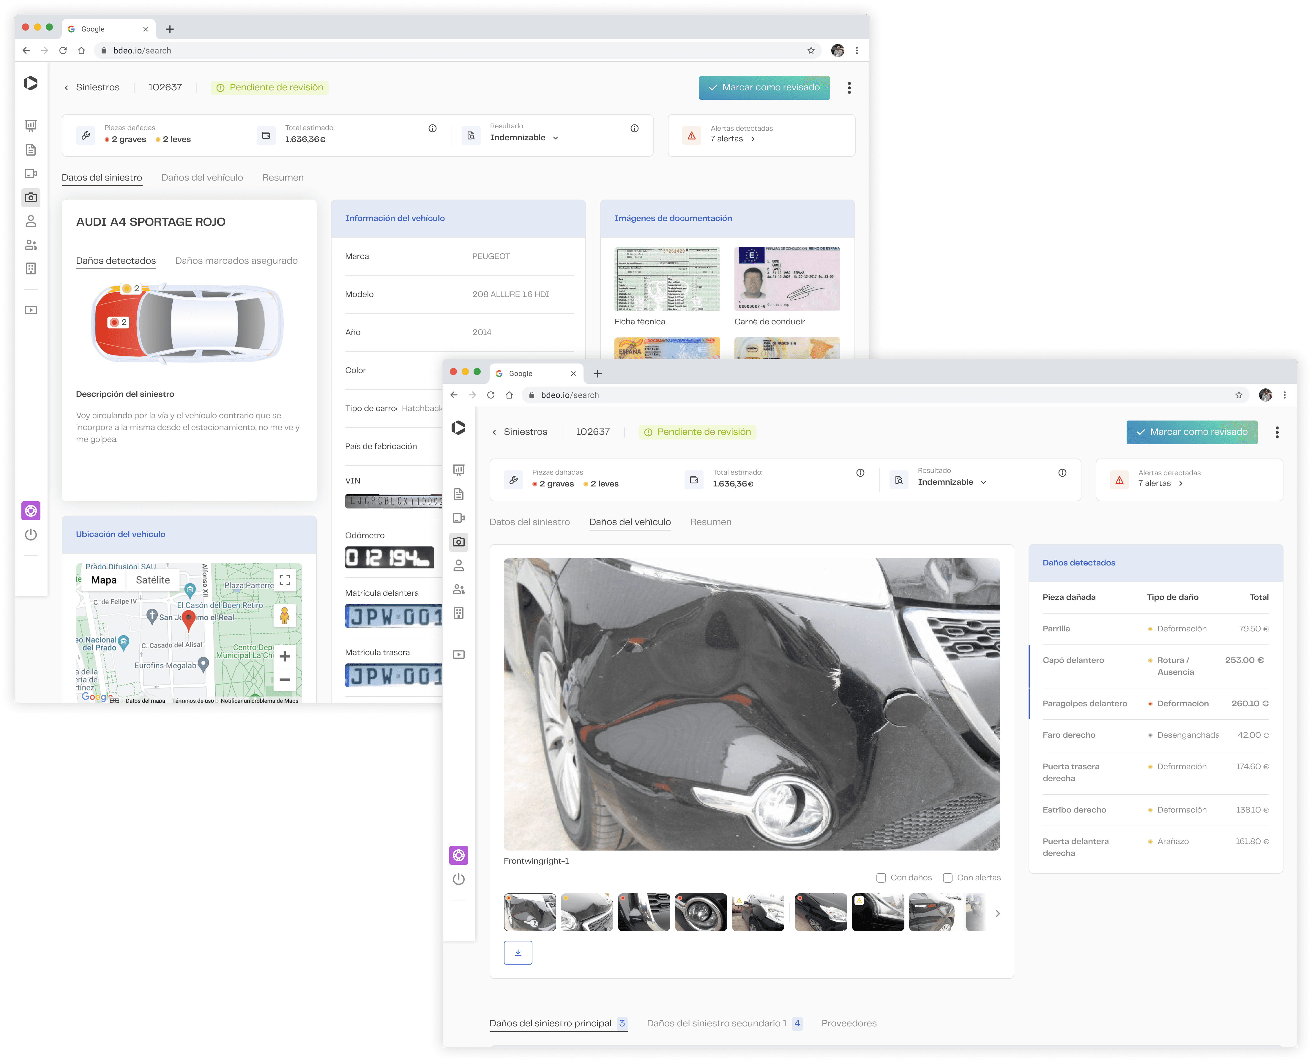Click info icon next to Total estimado in front window
Screen dimensions: 1312x1062
860,473
